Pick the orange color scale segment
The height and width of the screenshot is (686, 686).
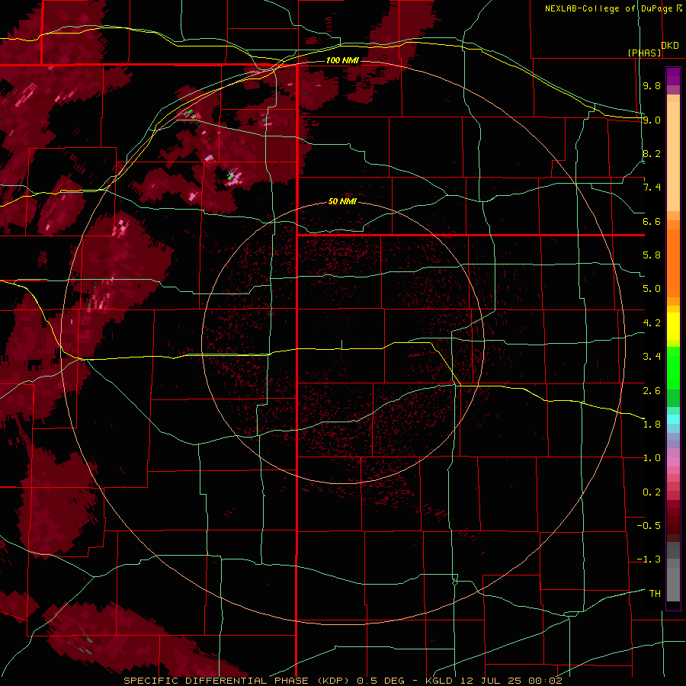coord(673,264)
